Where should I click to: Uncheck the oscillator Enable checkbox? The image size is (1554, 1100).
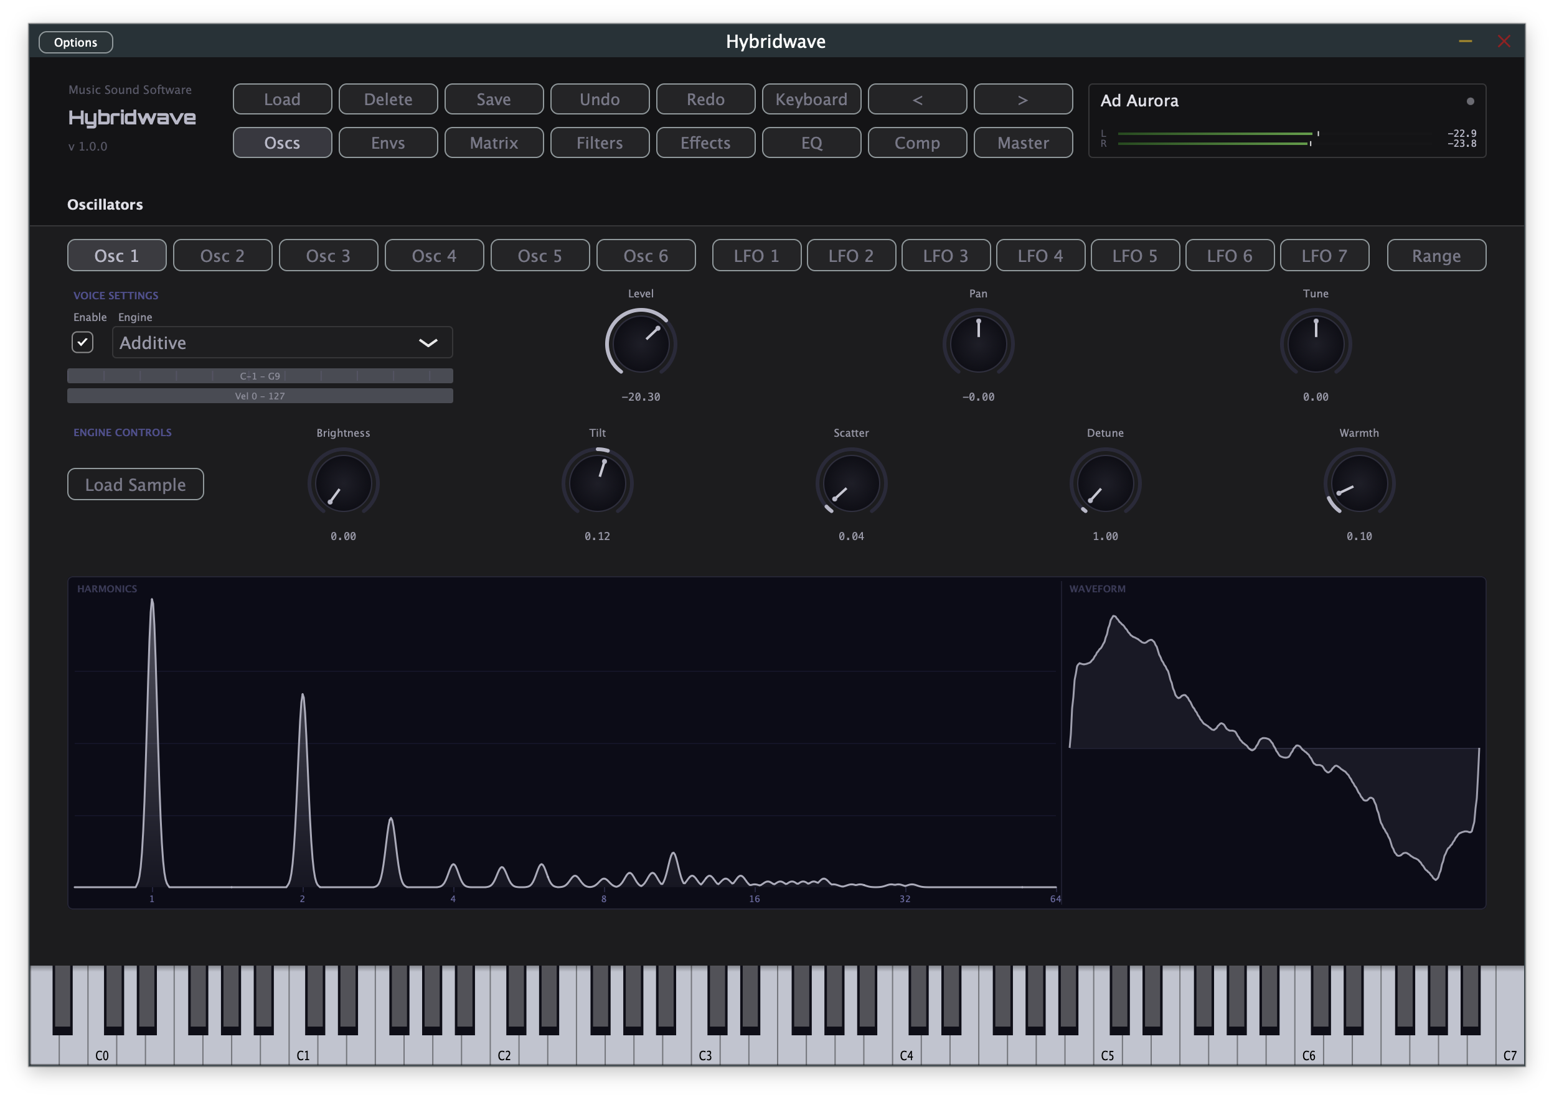[82, 342]
